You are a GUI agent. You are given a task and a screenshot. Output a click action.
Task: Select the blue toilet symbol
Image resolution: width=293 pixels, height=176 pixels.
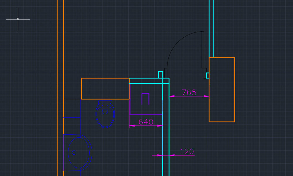pos(105,114)
